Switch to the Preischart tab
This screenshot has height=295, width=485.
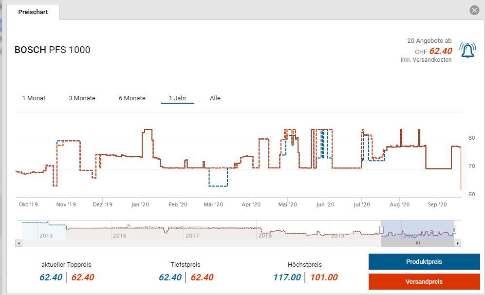pos(33,12)
